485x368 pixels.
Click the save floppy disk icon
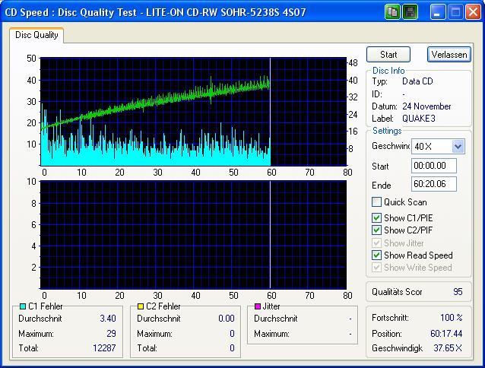[x=411, y=12]
